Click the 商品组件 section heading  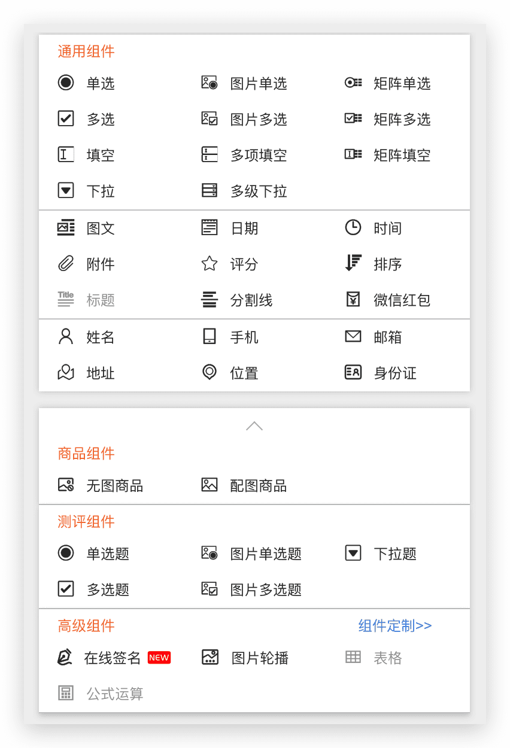[x=86, y=453]
